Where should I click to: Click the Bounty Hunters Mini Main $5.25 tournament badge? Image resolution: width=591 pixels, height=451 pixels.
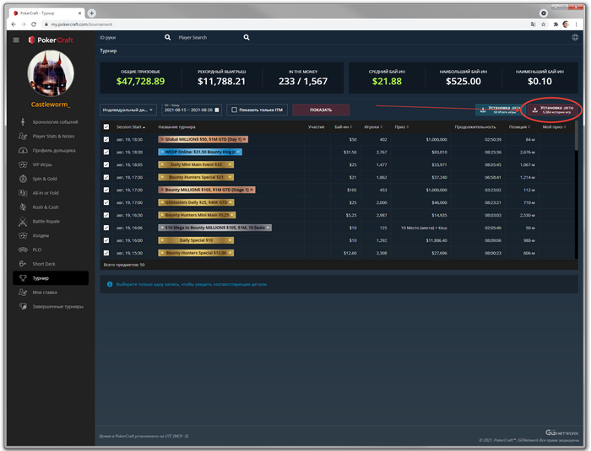point(197,215)
